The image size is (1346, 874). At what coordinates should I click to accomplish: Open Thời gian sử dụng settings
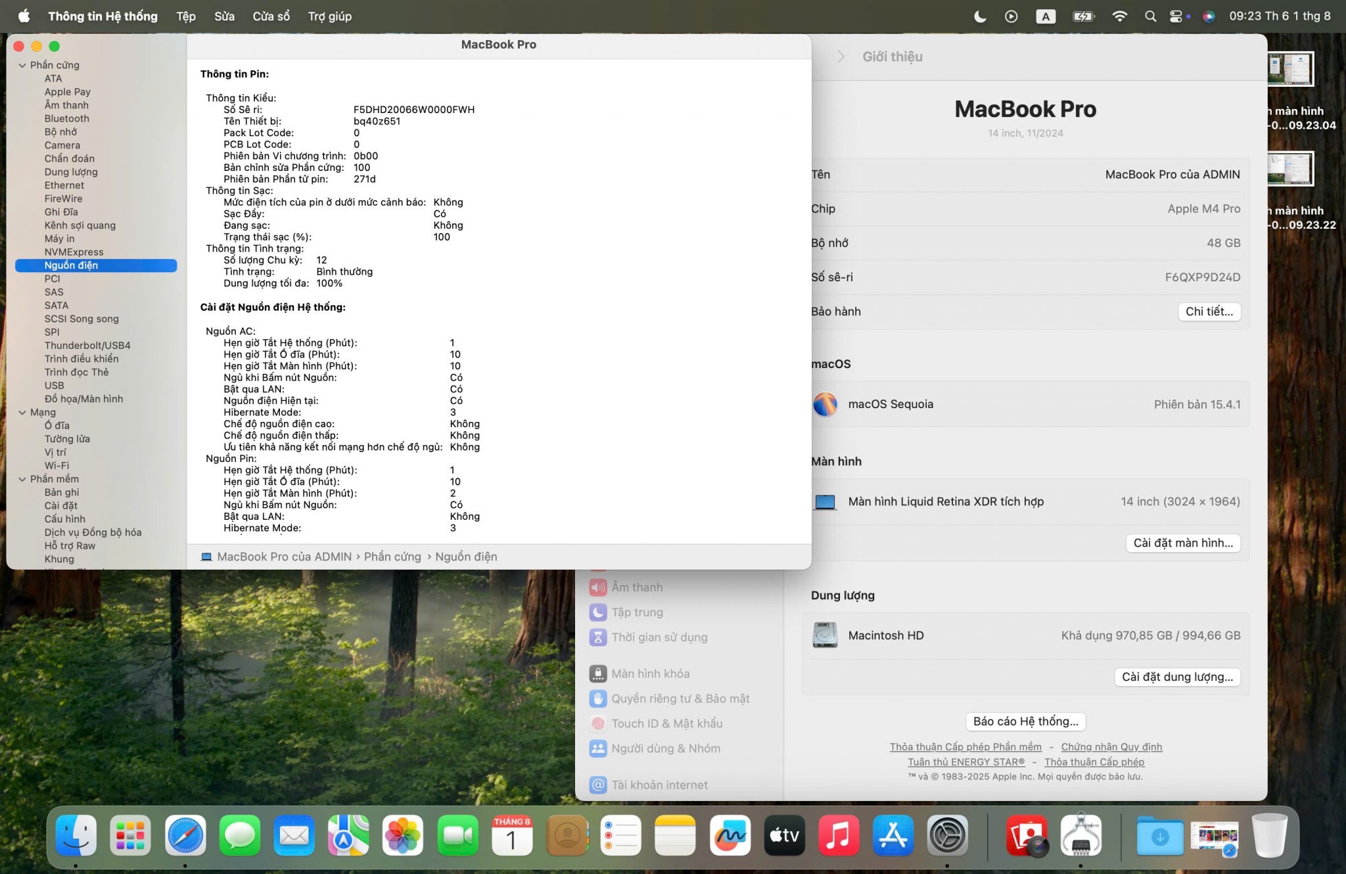(649, 637)
